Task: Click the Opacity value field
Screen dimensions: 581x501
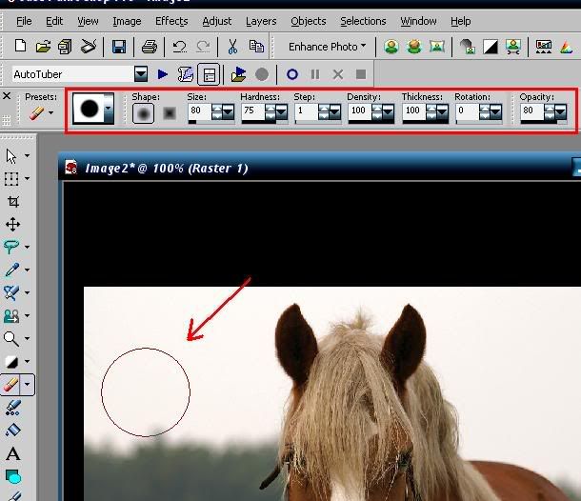Action: pos(532,110)
